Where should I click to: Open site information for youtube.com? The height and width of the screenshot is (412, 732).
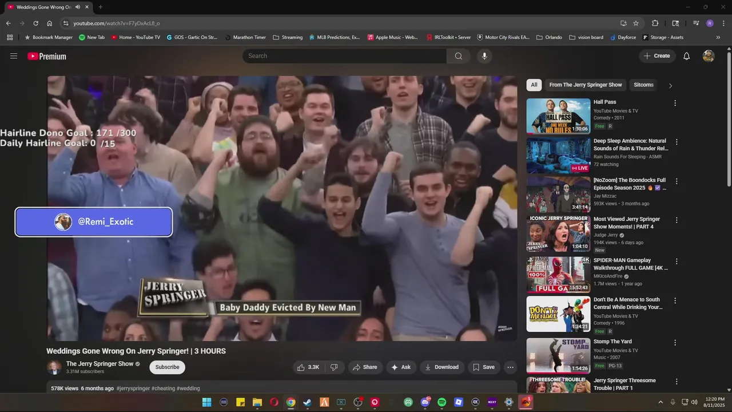click(66, 23)
